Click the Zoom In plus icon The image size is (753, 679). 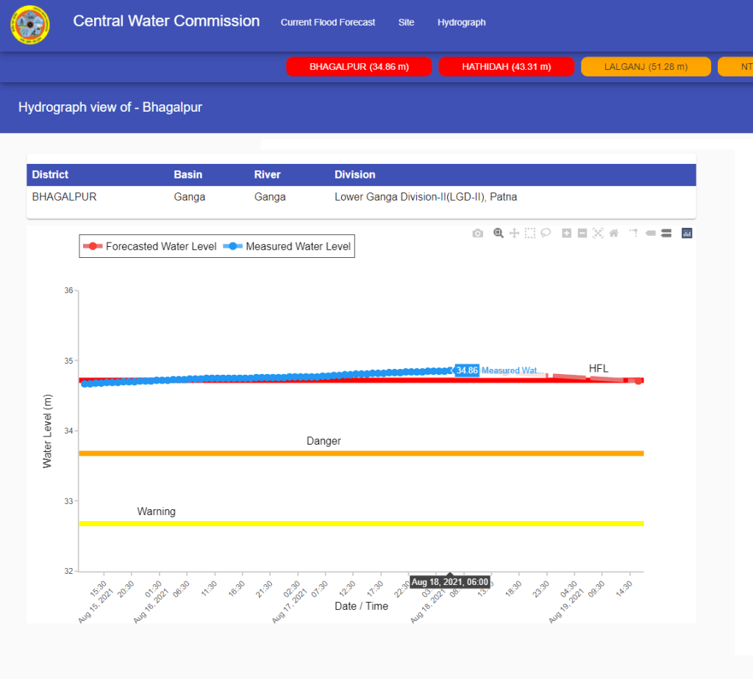click(567, 233)
